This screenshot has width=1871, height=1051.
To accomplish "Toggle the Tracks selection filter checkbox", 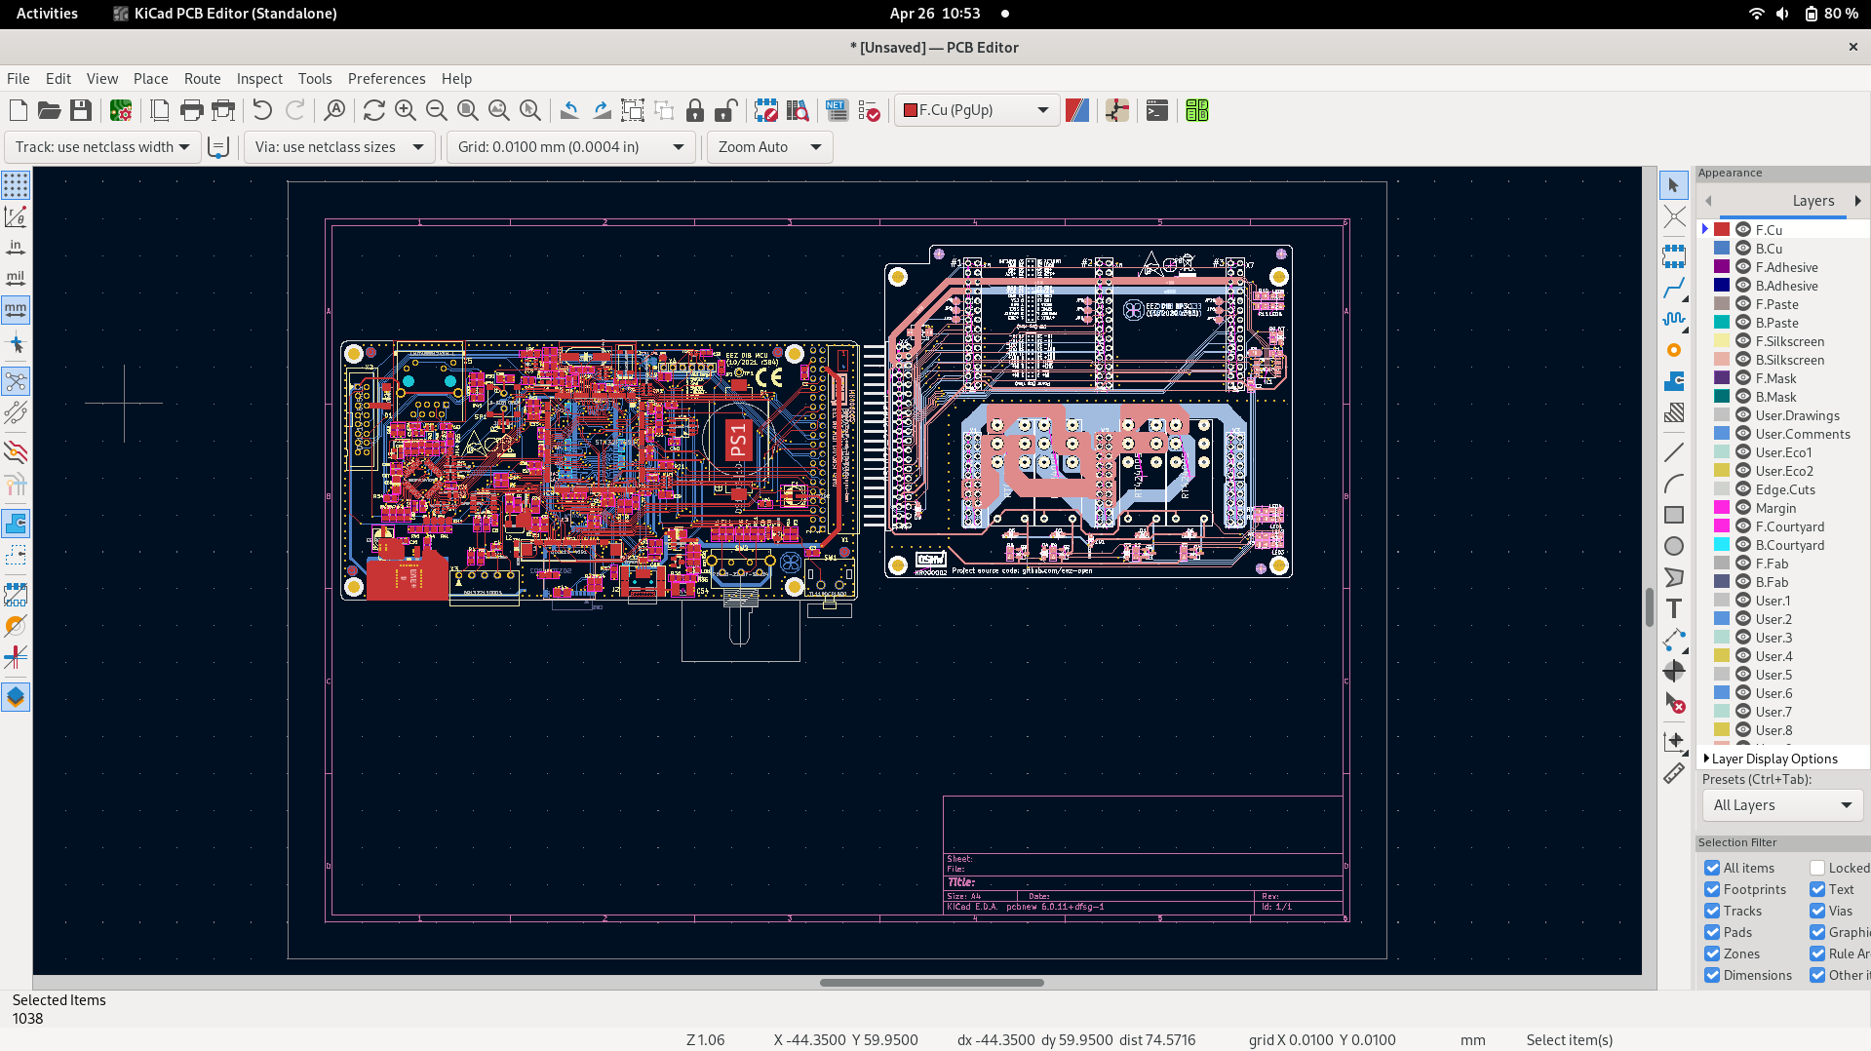I will tap(1712, 911).
